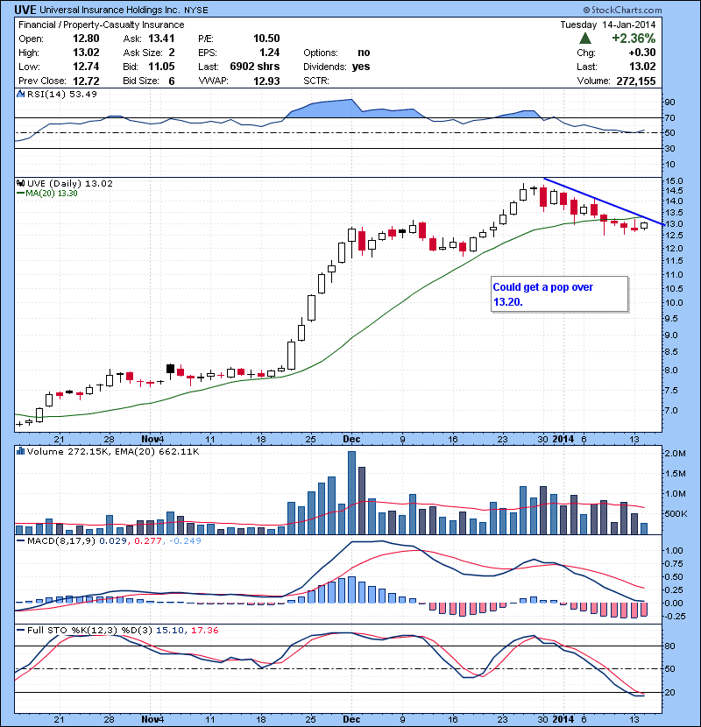Screen dimensions: 701x727
Task: Click the +2.36% percent change
Action: click(x=634, y=38)
